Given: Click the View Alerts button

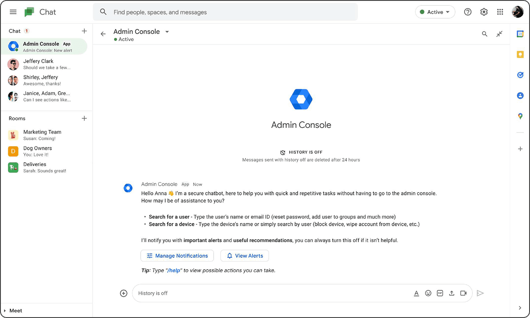Looking at the screenshot, I should click(245, 256).
